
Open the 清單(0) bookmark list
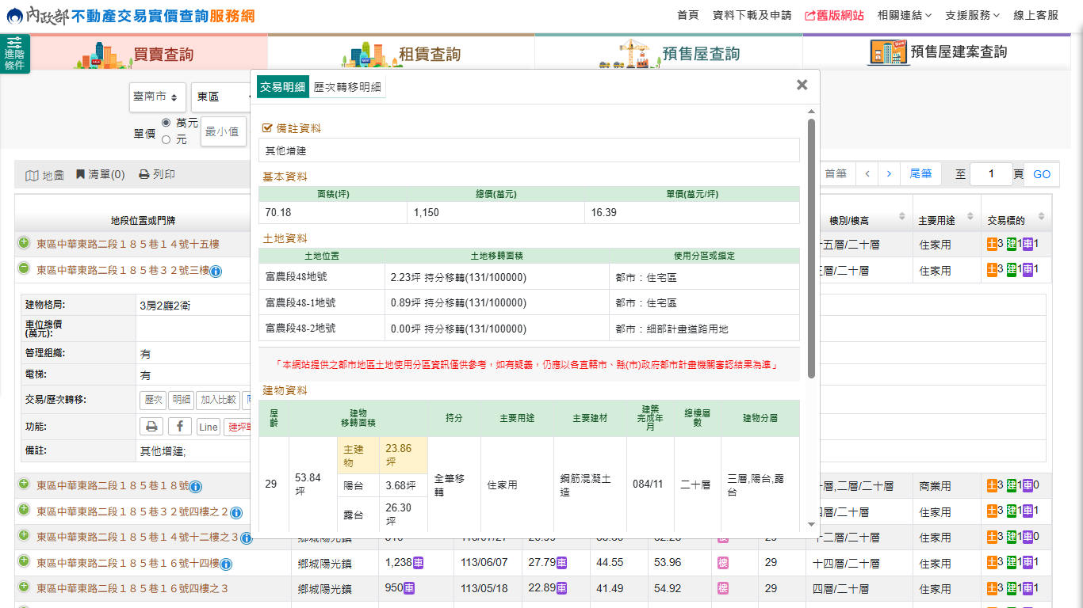[x=100, y=175]
